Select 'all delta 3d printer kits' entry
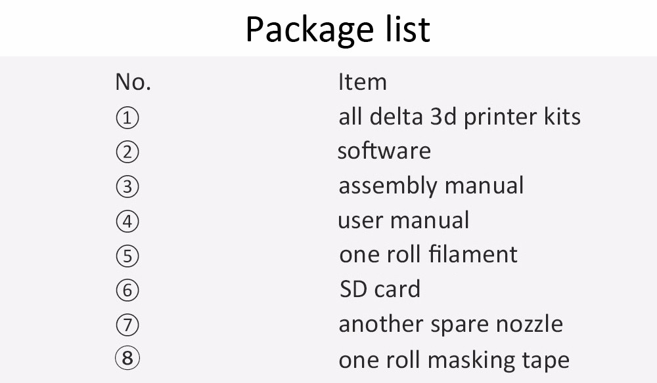Image resolution: width=657 pixels, height=383 pixels. pyautogui.click(x=459, y=117)
